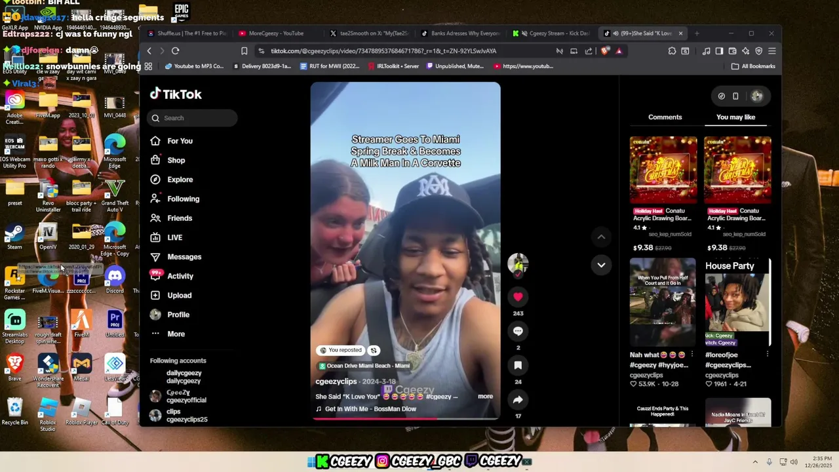Open more options on the #loreofjoe video card
The image size is (839, 472).
click(x=767, y=355)
